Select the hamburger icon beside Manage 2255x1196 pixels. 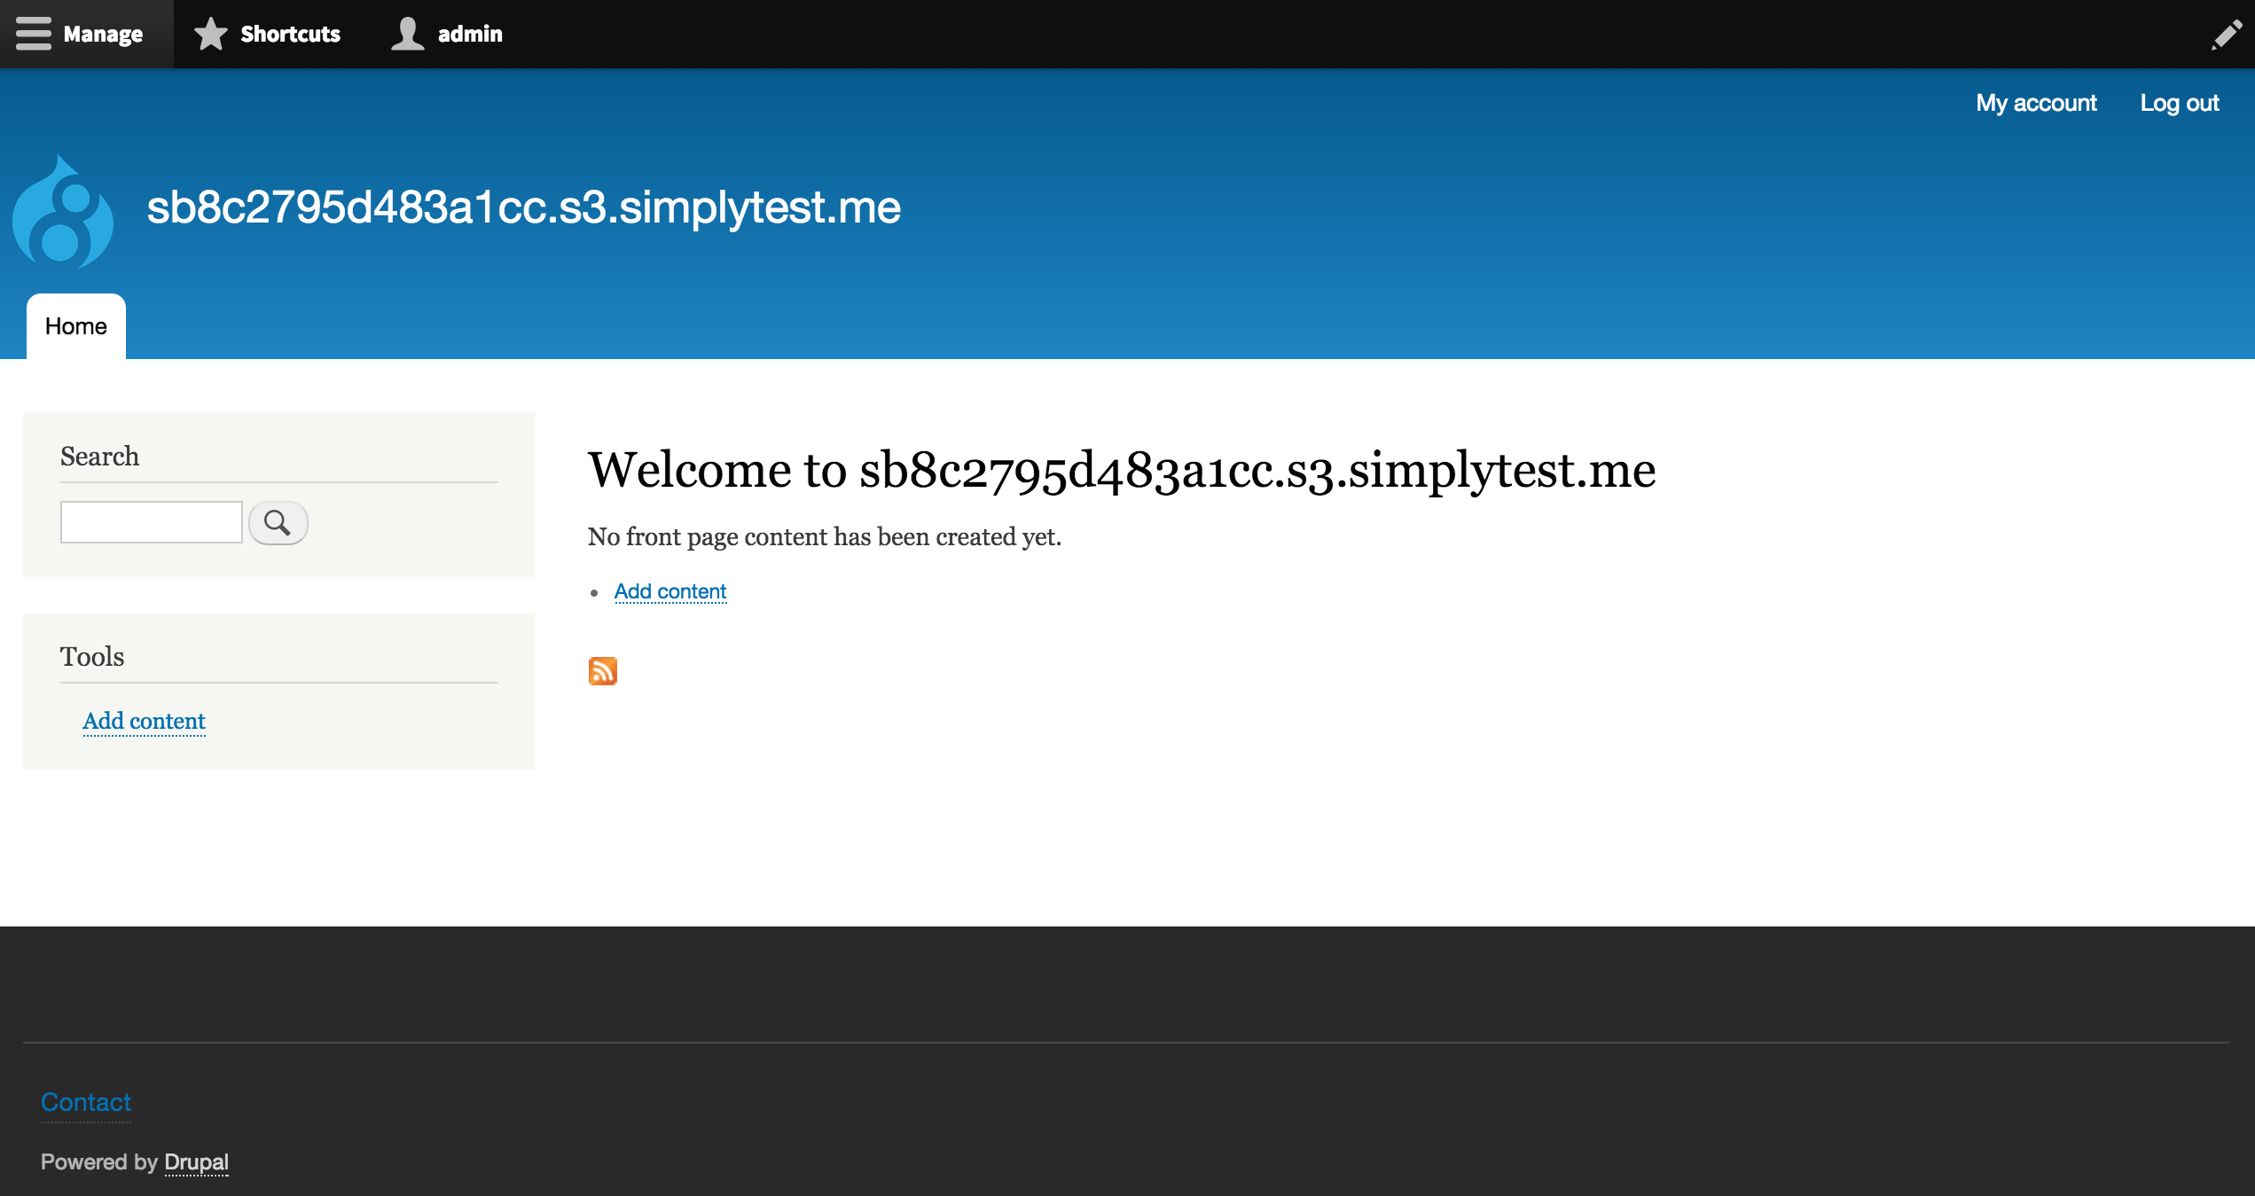(x=33, y=34)
